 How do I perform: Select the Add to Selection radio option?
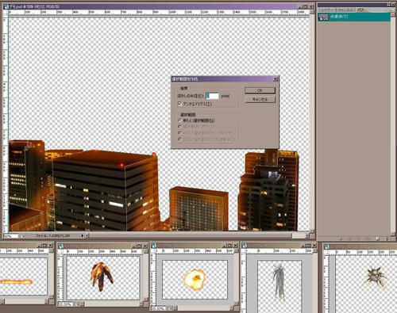tap(179, 127)
